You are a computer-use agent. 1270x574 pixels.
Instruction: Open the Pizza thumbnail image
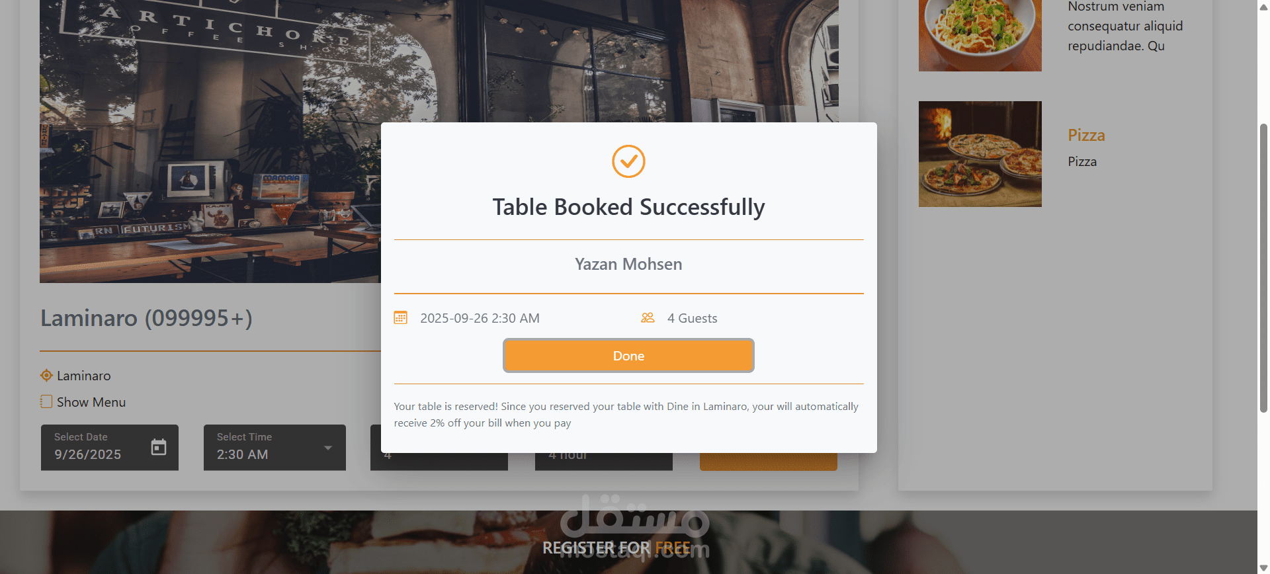pos(980,154)
